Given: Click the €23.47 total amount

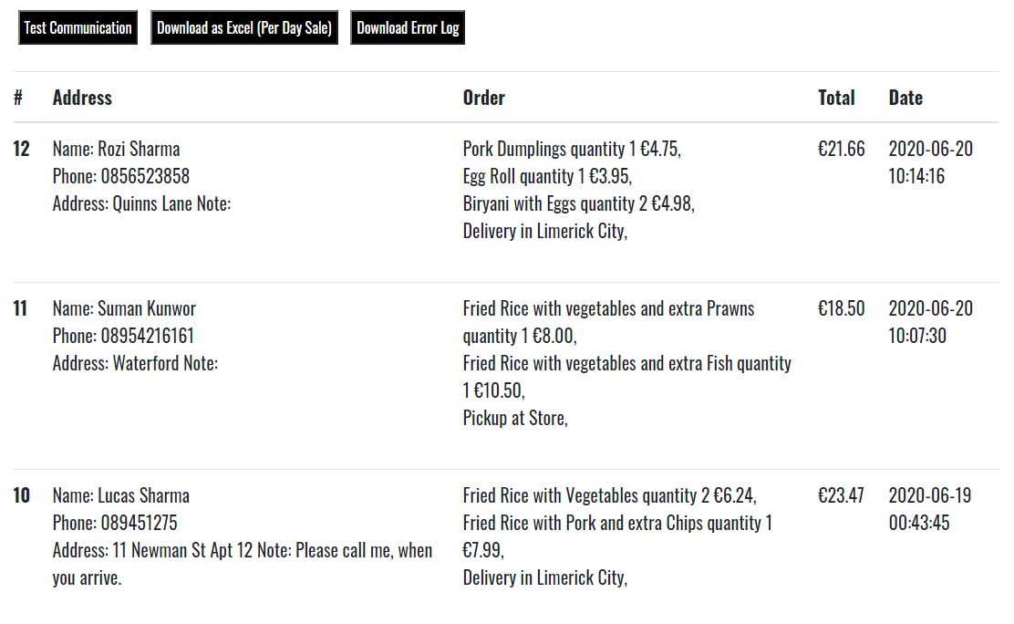Looking at the screenshot, I should pos(841,496).
